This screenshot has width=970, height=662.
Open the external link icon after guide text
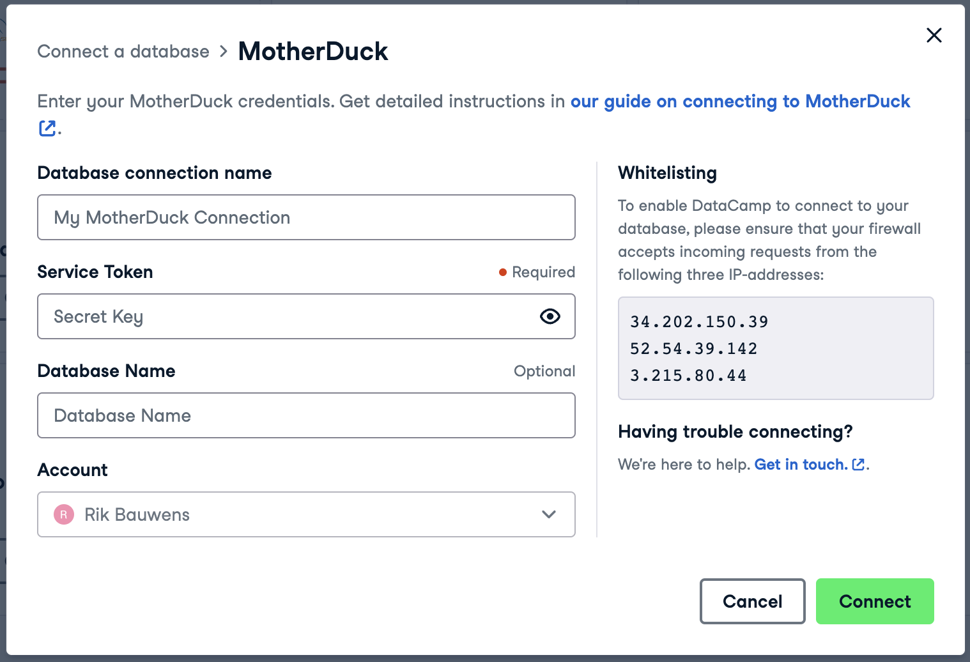pyautogui.click(x=47, y=128)
